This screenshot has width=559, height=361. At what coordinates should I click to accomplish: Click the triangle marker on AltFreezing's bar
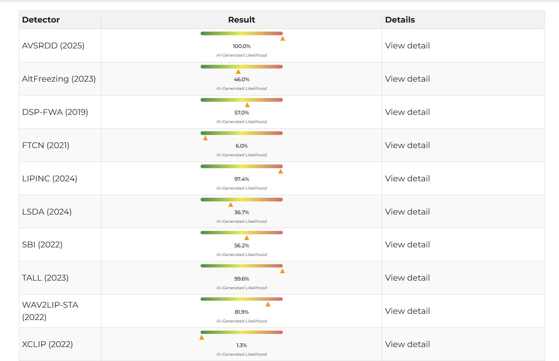[238, 71]
